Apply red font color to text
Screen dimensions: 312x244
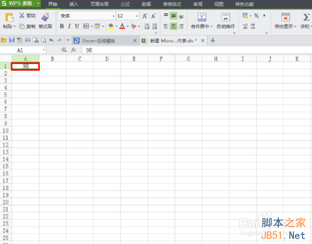point(122,26)
